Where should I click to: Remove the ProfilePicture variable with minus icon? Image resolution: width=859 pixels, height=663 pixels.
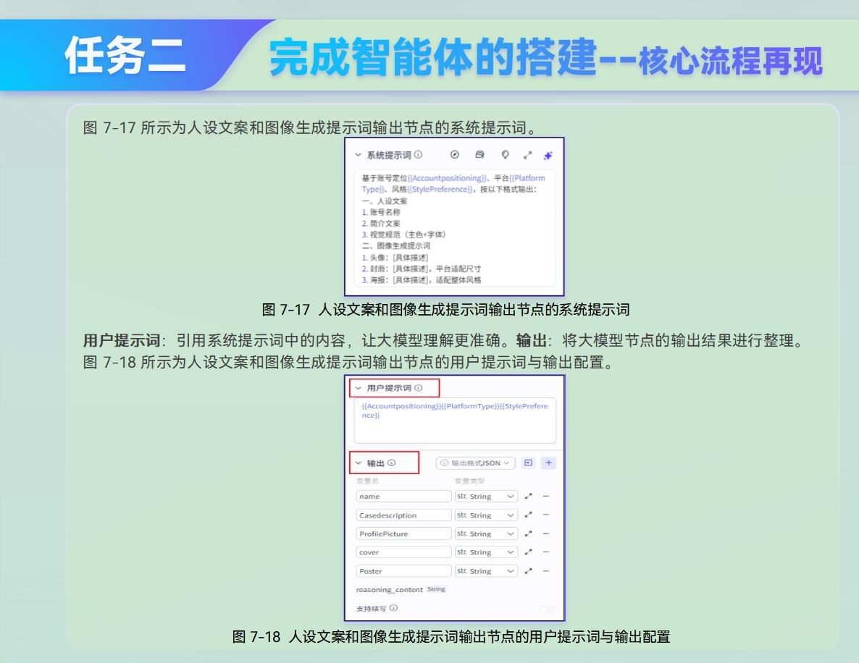pyautogui.click(x=546, y=533)
